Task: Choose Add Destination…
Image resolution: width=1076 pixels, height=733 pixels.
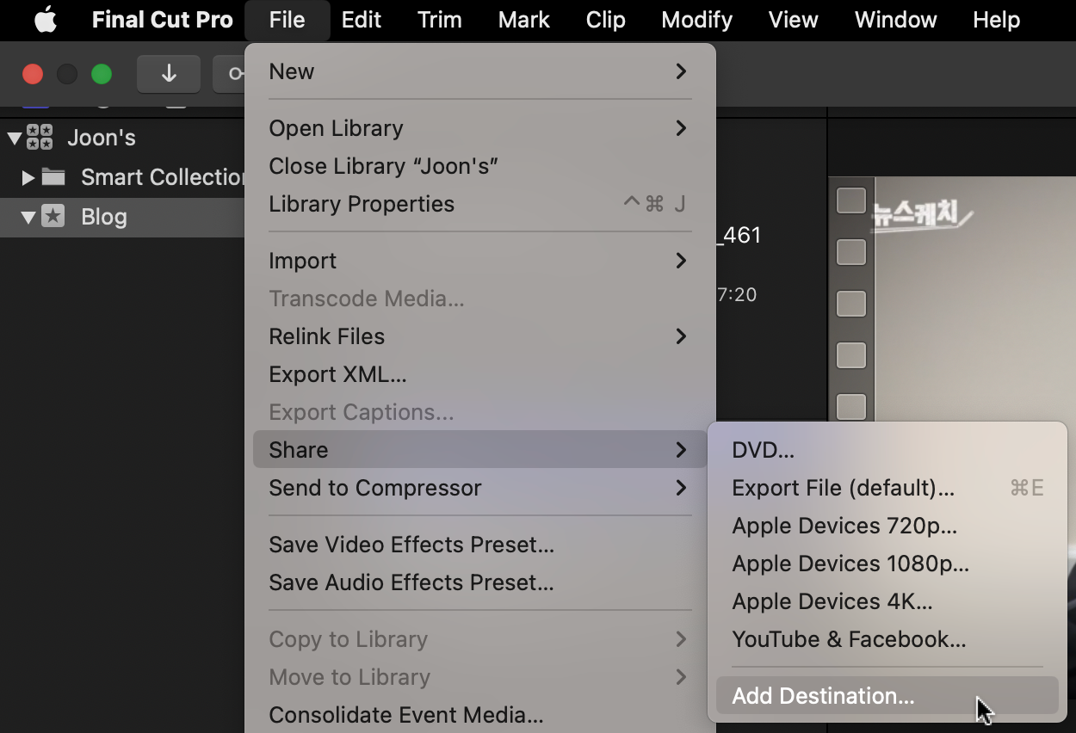Action: [x=887, y=696]
